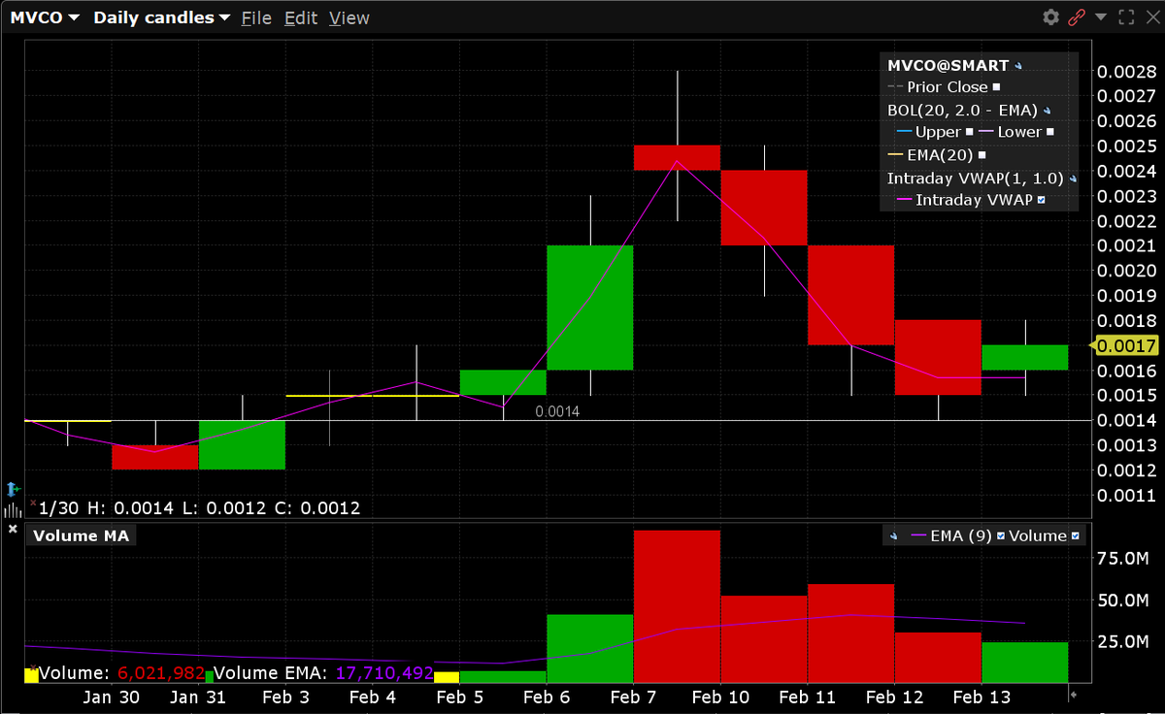The image size is (1165, 714).
Task: Uncheck the Intraday VWAP line checkbox
Action: tap(1041, 200)
